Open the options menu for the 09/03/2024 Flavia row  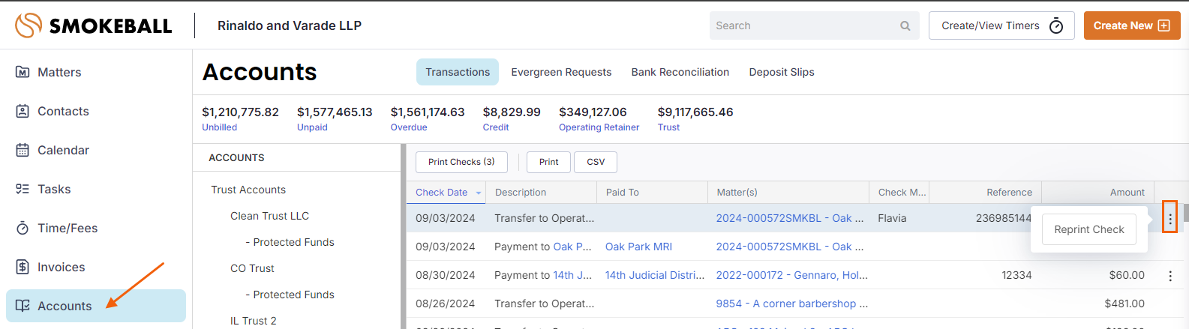pyautogui.click(x=1169, y=218)
